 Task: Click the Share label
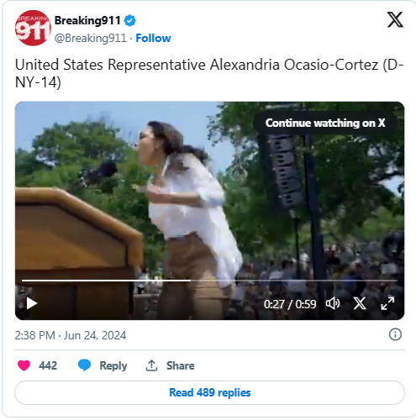coord(181,365)
